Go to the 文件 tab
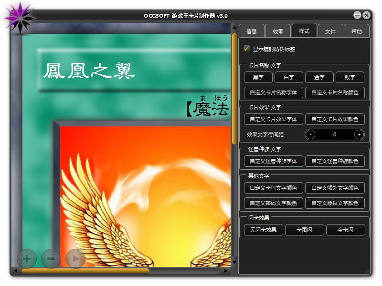The height and width of the screenshot is (286, 382). pyautogui.click(x=330, y=31)
